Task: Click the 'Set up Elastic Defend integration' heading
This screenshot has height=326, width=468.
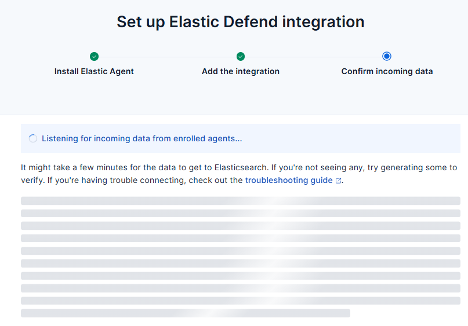Action: coord(241,22)
